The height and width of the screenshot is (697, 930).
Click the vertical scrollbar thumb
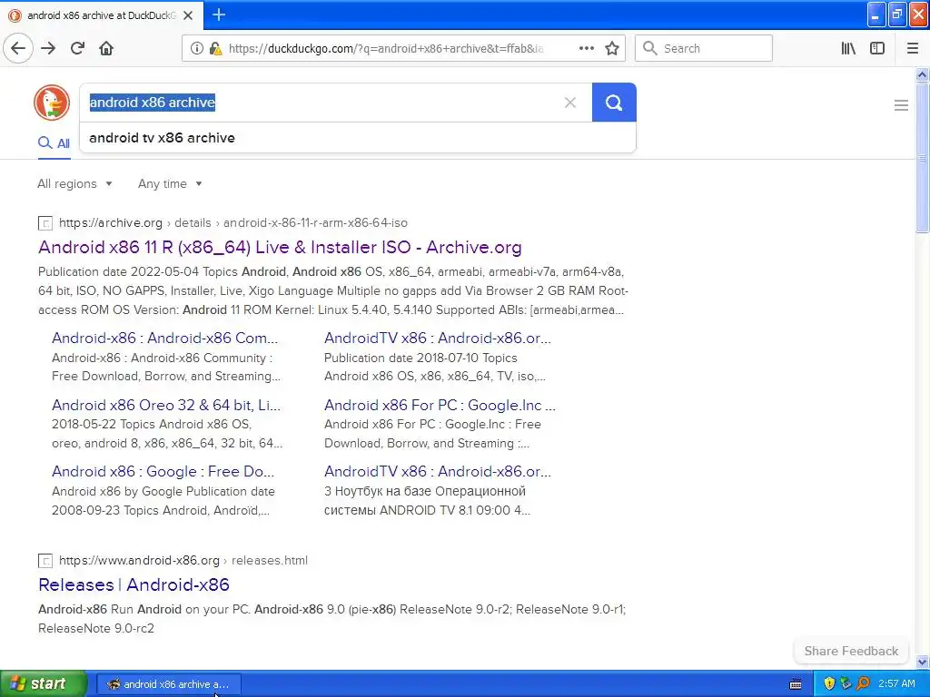coord(922,158)
